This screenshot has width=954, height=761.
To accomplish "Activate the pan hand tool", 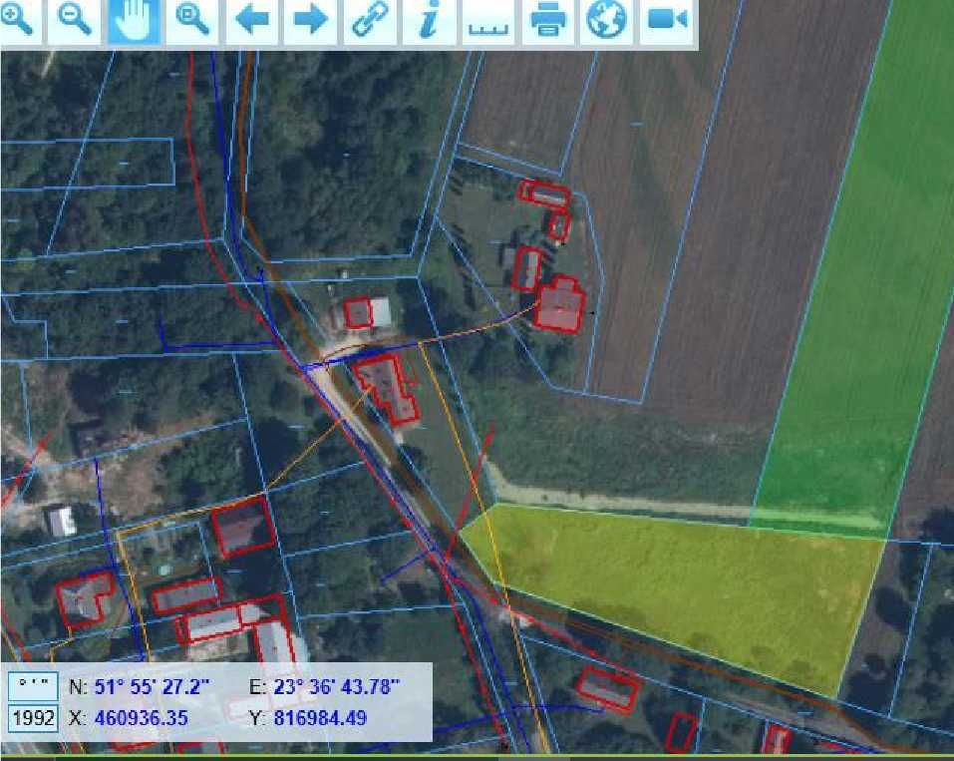I will tap(134, 21).
